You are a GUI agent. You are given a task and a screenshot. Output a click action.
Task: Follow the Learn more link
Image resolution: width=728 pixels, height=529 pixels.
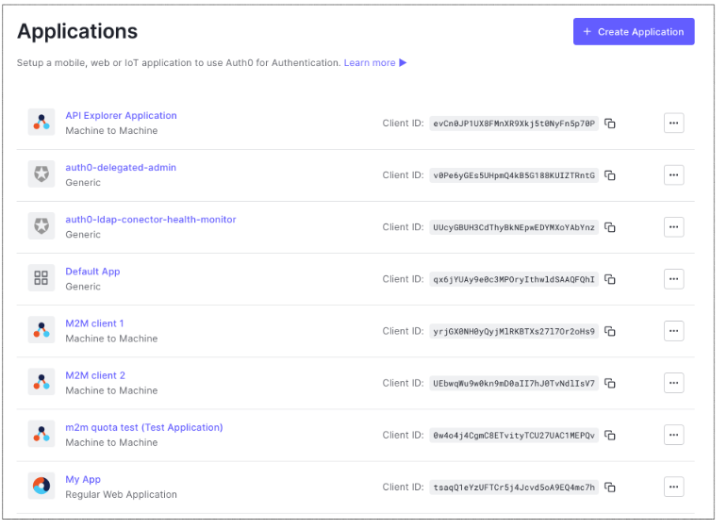(370, 63)
